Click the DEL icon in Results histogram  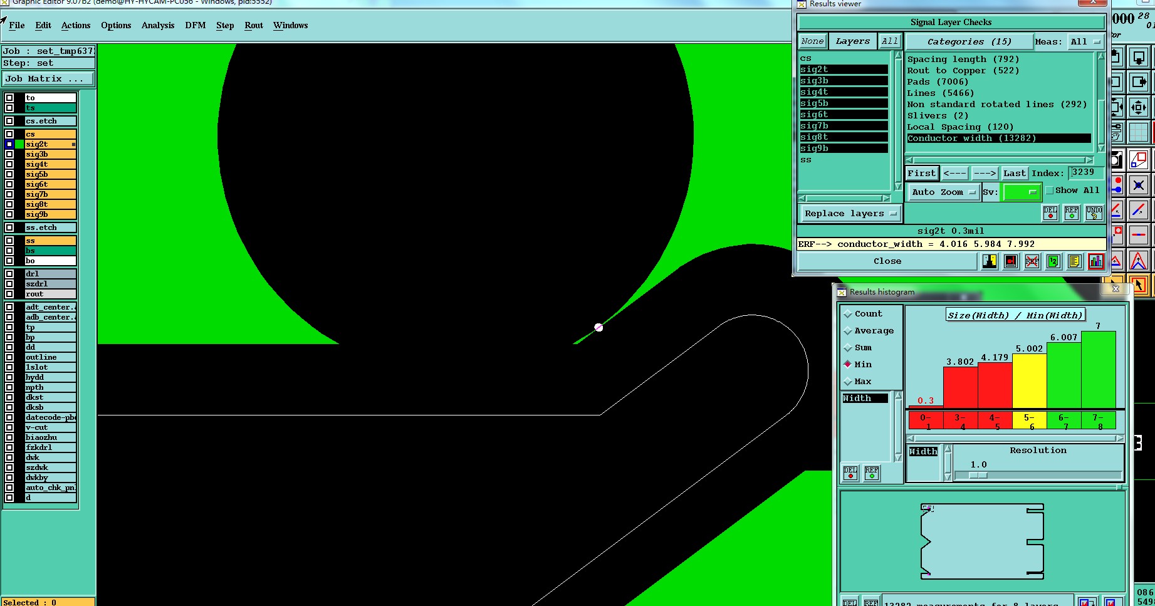coord(850,473)
